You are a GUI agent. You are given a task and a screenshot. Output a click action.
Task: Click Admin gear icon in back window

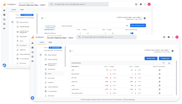coord(4,65)
